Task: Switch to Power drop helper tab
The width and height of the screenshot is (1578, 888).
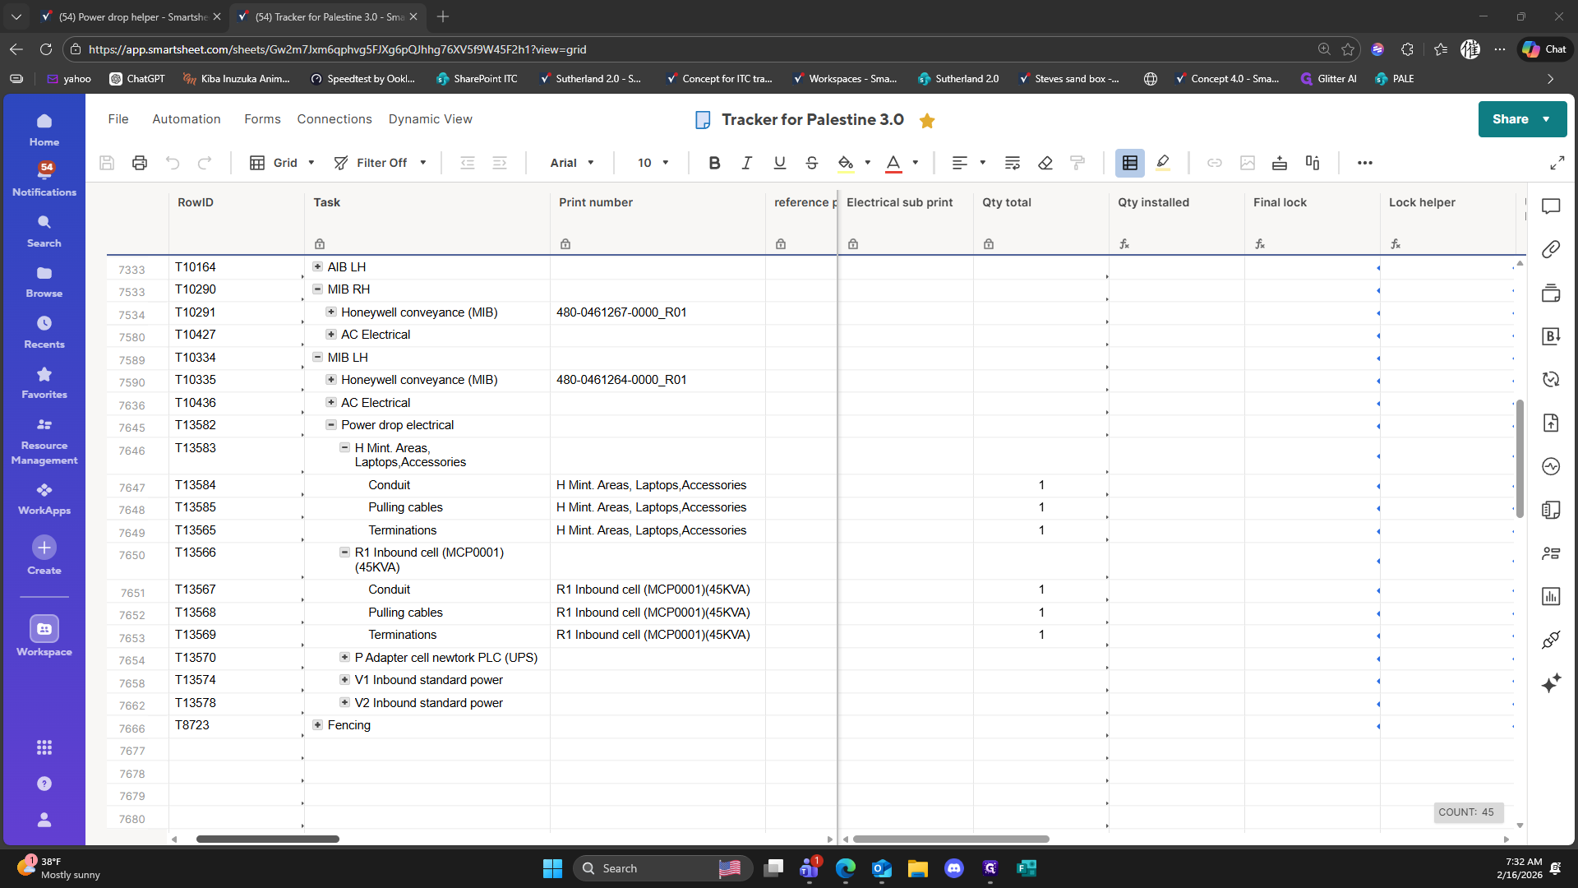Action: 131,16
